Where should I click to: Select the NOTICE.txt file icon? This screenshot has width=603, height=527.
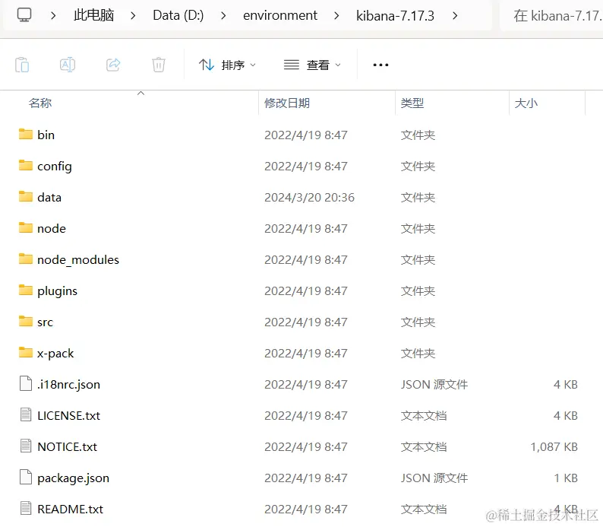point(26,446)
